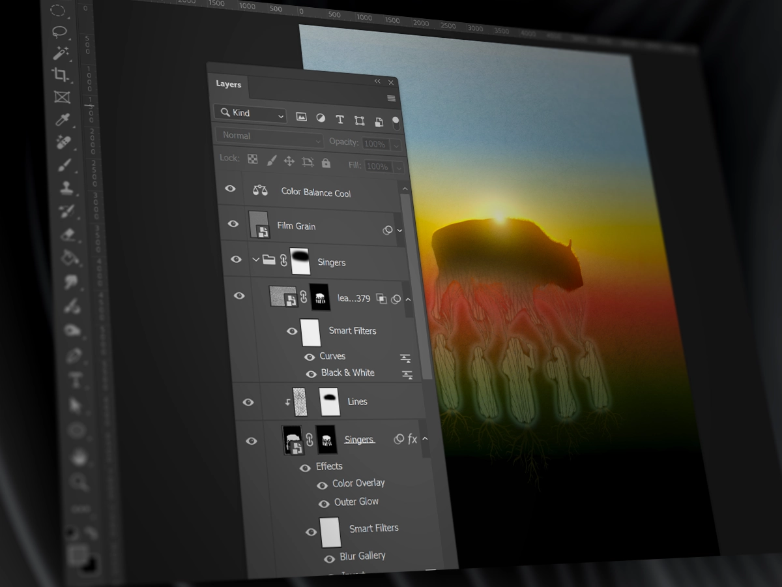Image resolution: width=782 pixels, height=587 pixels.
Task: Toggle lock position move icon
Action: (x=289, y=161)
